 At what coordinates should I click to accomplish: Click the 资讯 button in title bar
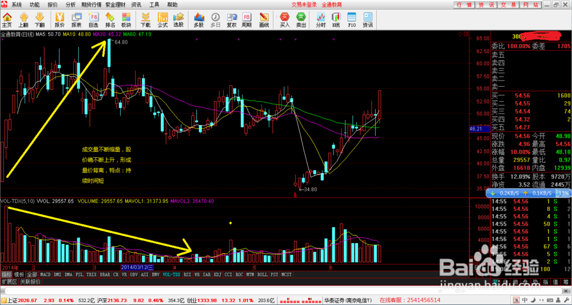[487, 5]
